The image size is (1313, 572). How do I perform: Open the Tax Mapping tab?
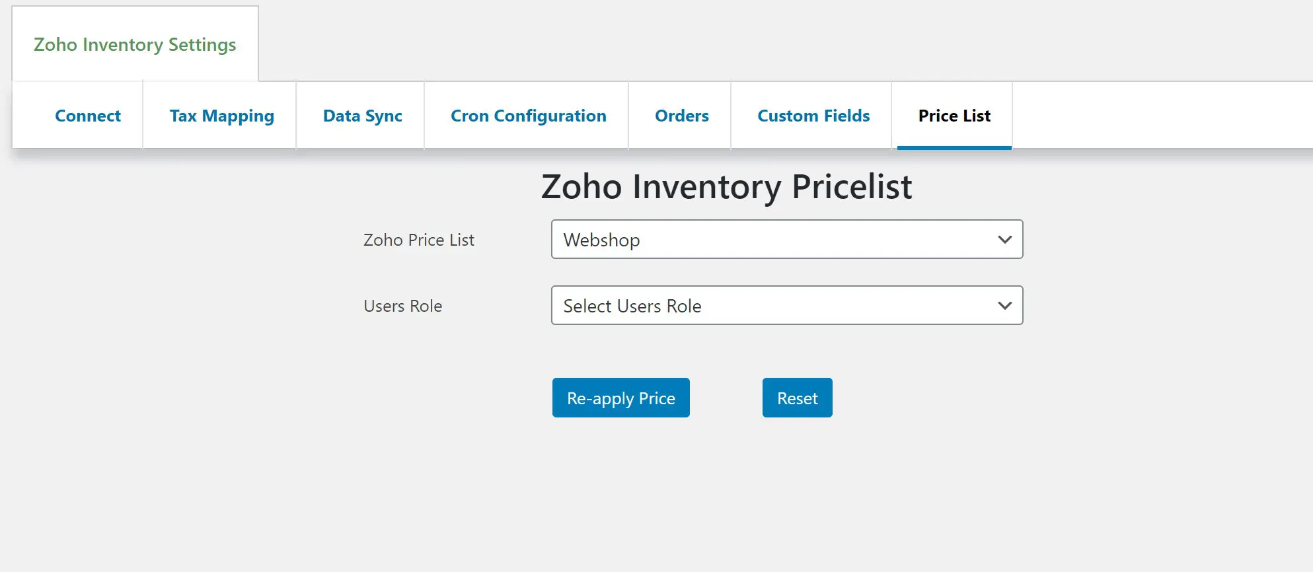[x=221, y=116]
